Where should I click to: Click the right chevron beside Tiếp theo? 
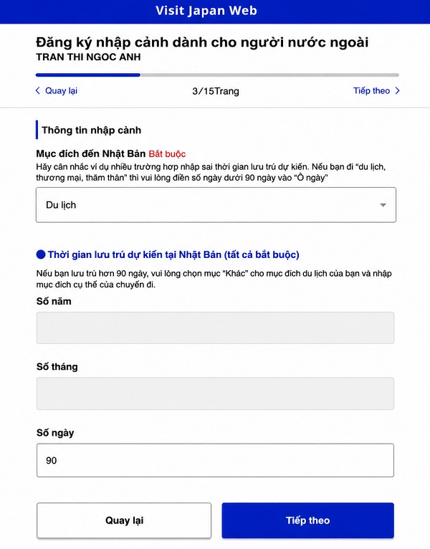tap(397, 91)
